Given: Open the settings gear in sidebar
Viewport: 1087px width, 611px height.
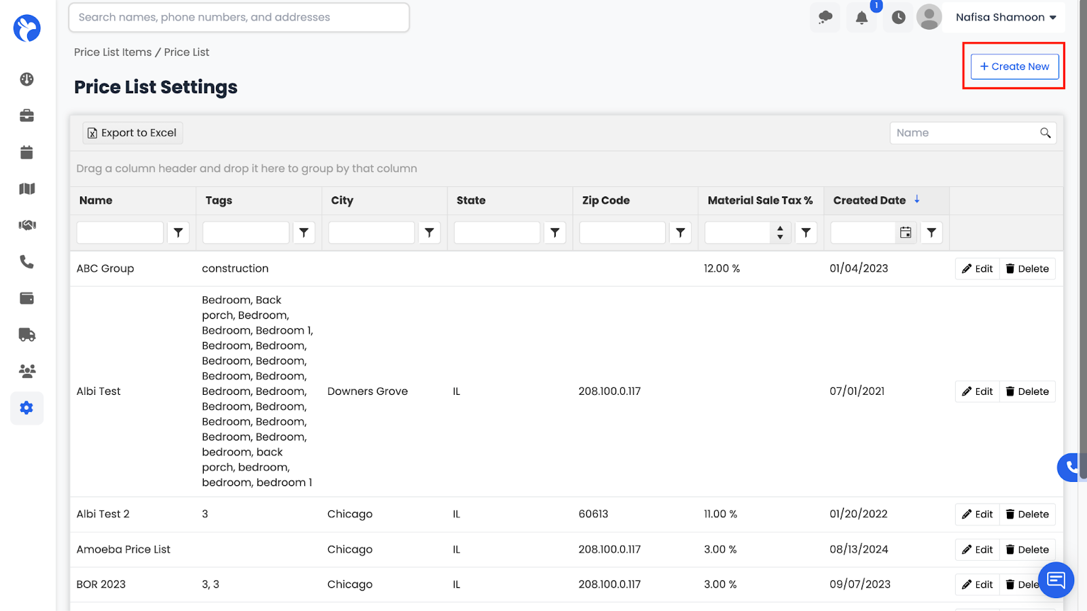Looking at the screenshot, I should coord(26,408).
